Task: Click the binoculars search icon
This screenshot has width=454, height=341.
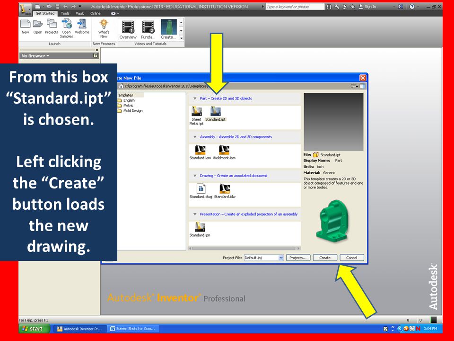Action: click(329, 7)
